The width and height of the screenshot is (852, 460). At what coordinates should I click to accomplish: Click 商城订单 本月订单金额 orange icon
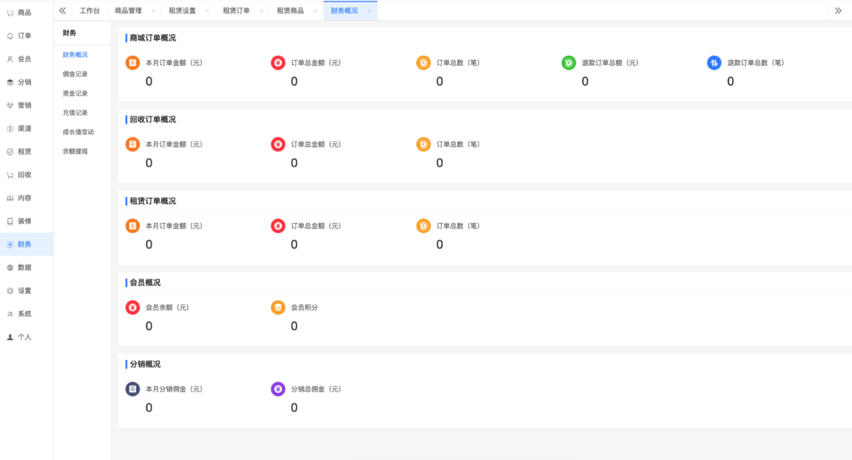[132, 62]
